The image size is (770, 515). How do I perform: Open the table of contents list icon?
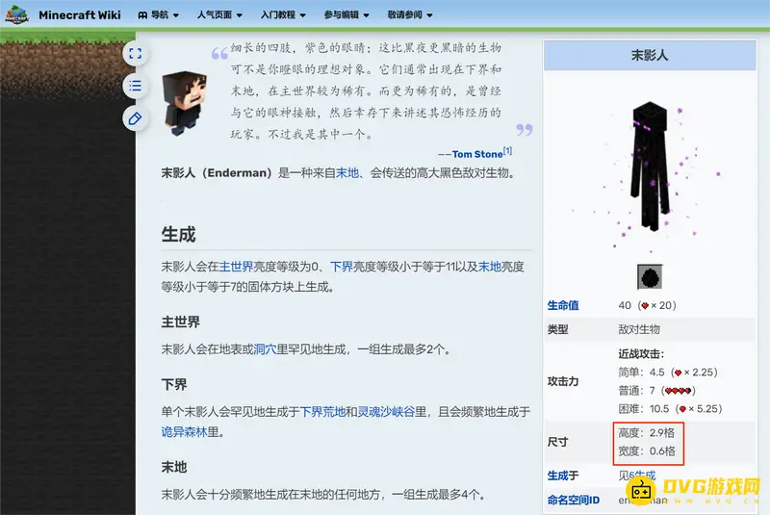[135, 86]
